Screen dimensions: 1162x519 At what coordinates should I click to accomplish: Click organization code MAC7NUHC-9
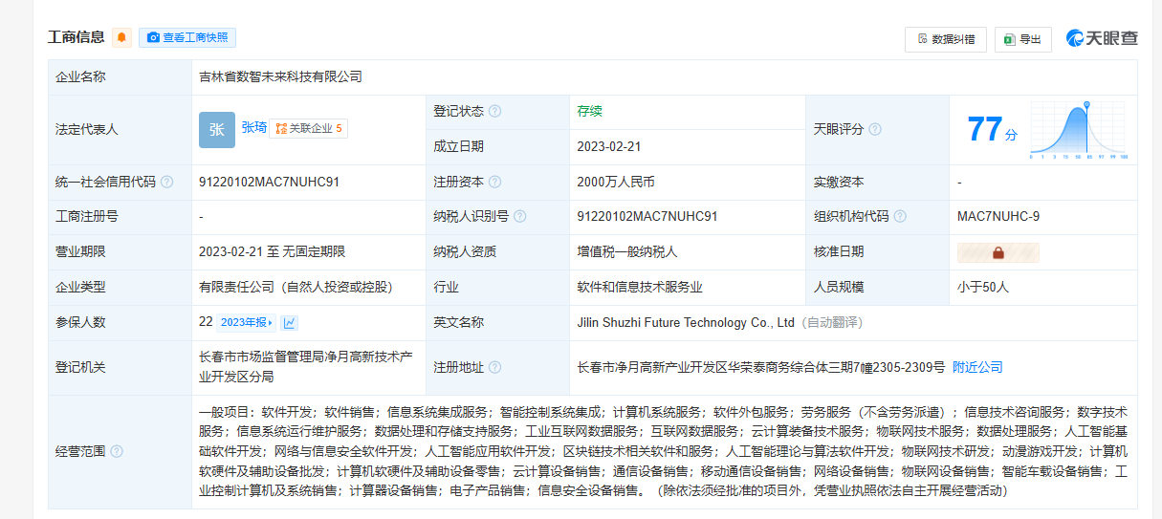click(x=998, y=217)
